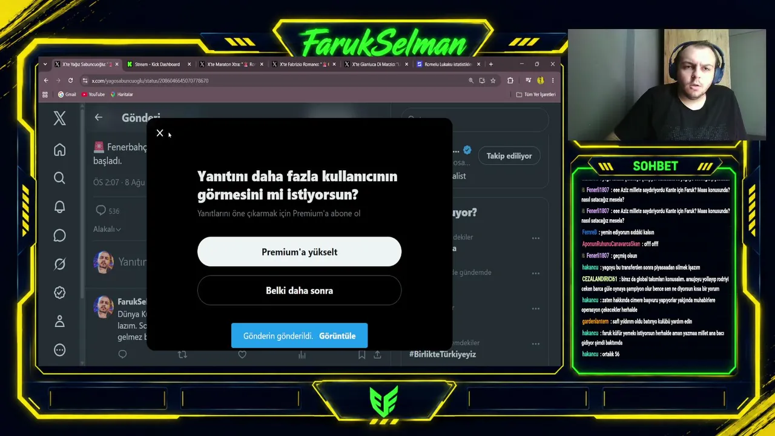
Task: Click the x.com address bar URL
Action: pyautogui.click(x=150, y=81)
